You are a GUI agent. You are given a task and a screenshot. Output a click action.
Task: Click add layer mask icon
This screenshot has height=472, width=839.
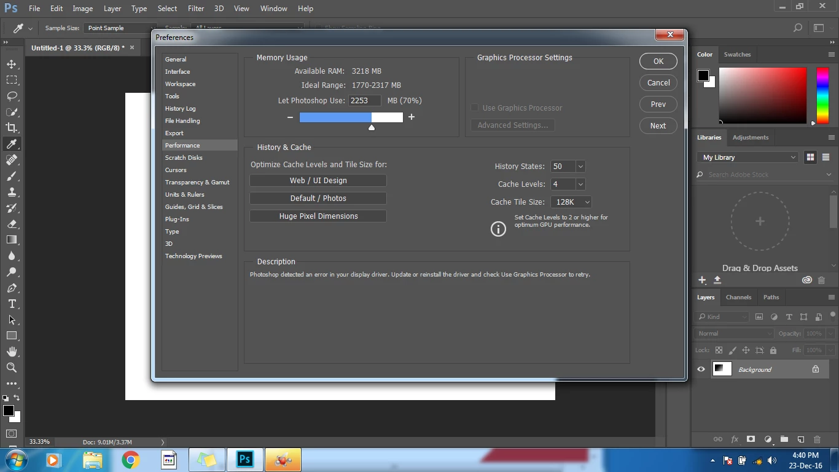click(x=751, y=439)
